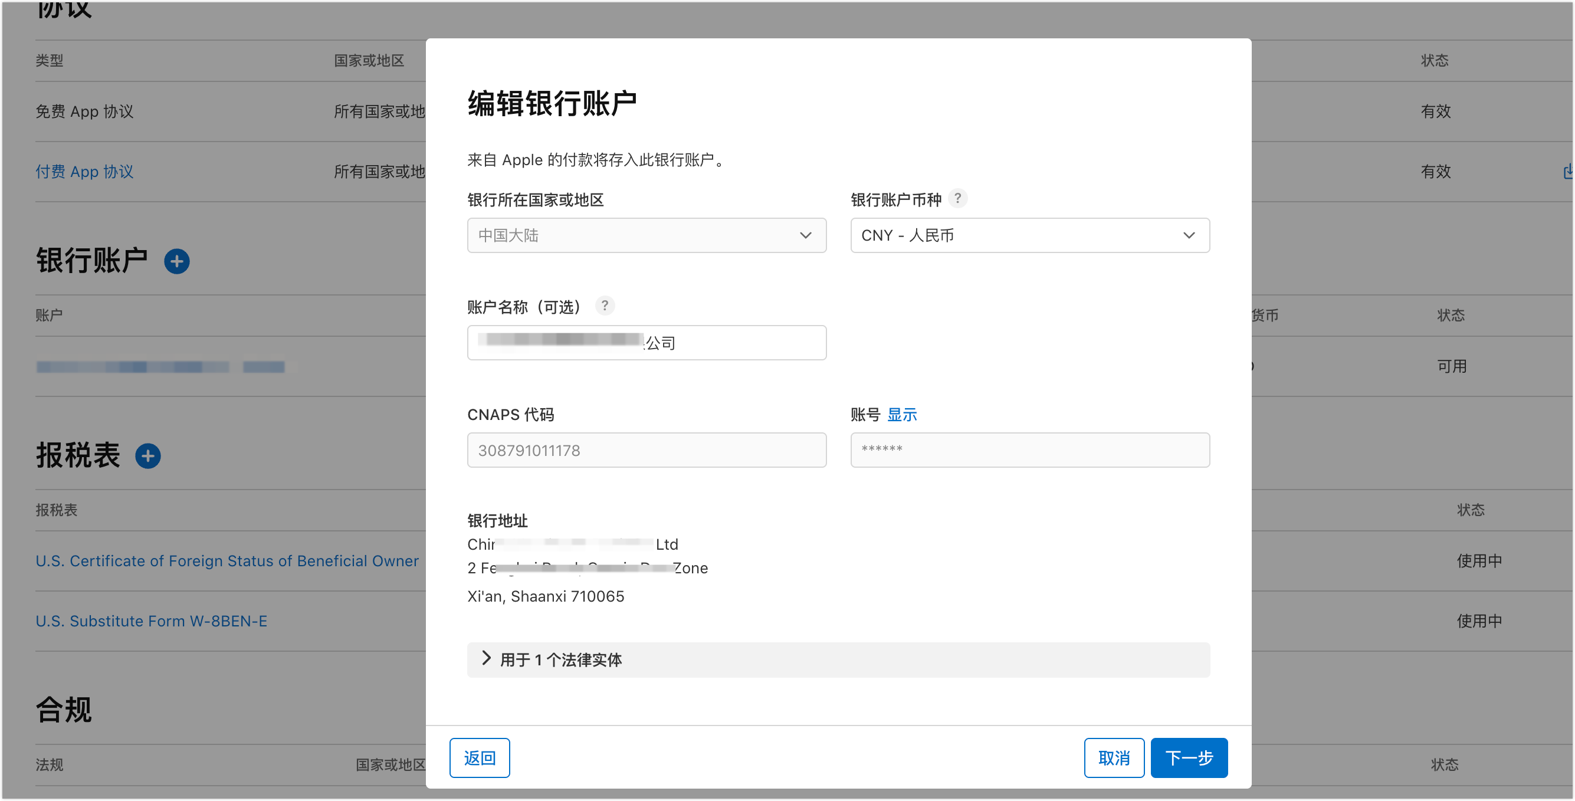Click the 账号 masked input field
This screenshot has width=1575, height=801.
pyautogui.click(x=1029, y=450)
